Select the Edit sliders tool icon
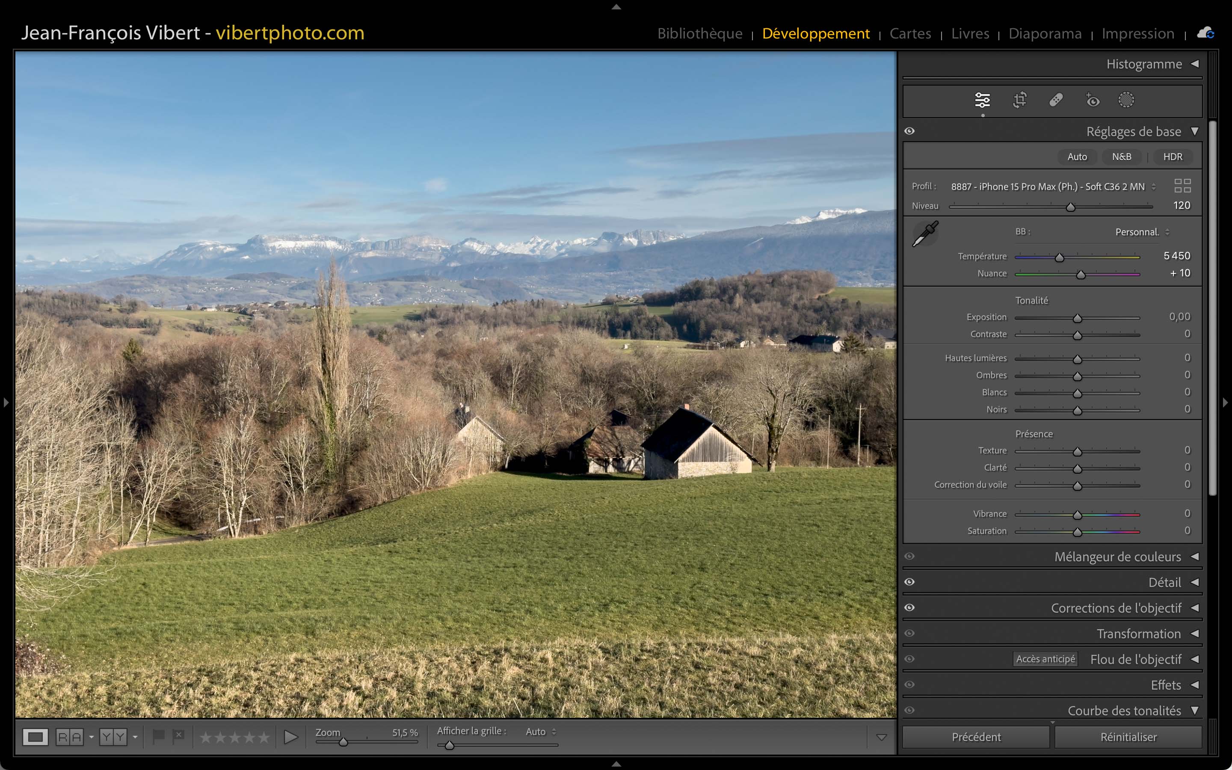Image resolution: width=1232 pixels, height=770 pixels. pos(982,100)
